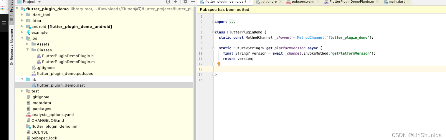Select CHANGELOG.md file

[x=48, y=120]
